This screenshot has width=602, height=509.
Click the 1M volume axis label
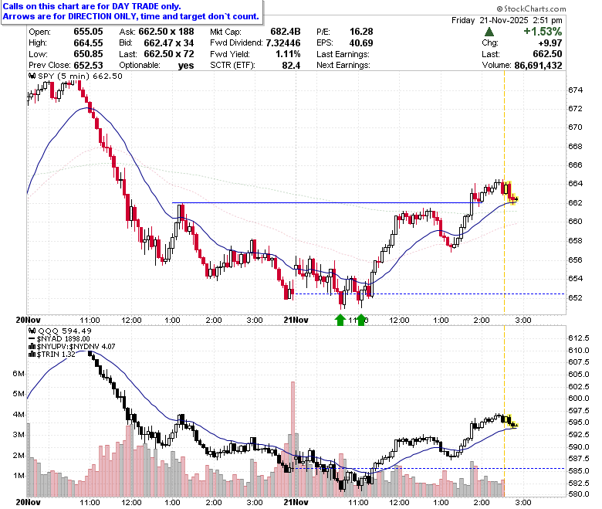(19, 475)
